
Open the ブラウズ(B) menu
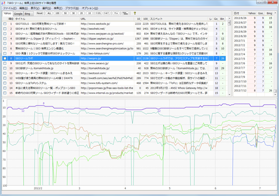[x=72, y=8]
